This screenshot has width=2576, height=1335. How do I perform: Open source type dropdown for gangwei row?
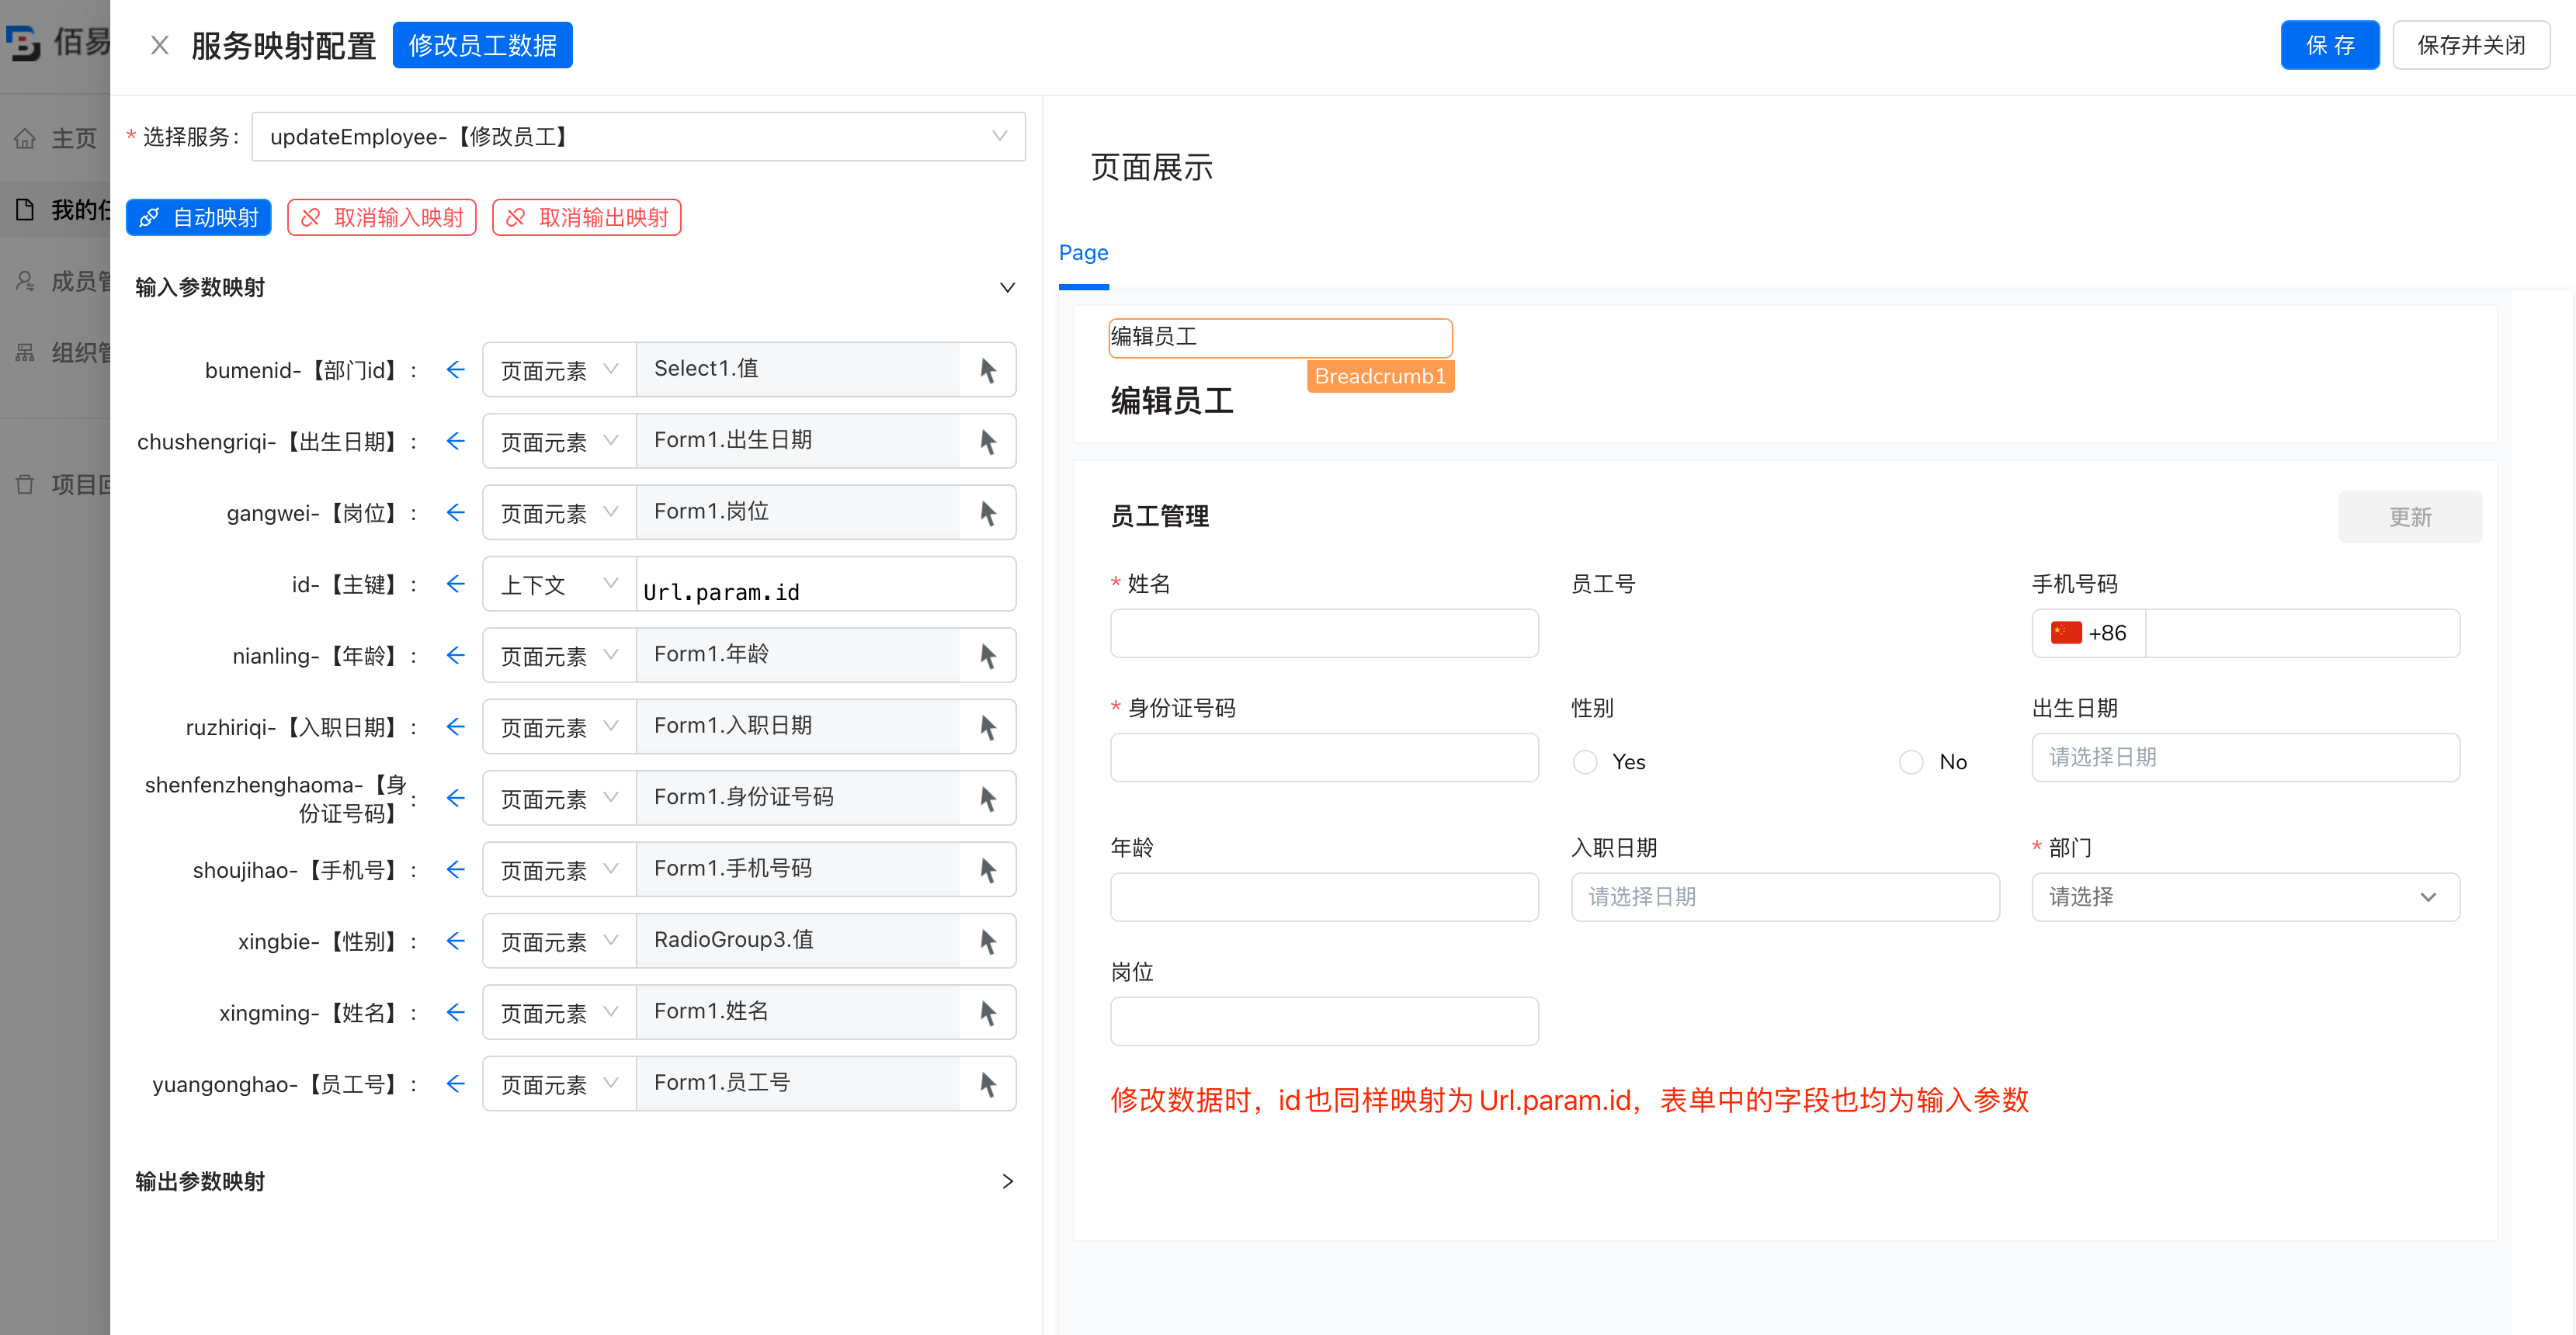point(559,513)
